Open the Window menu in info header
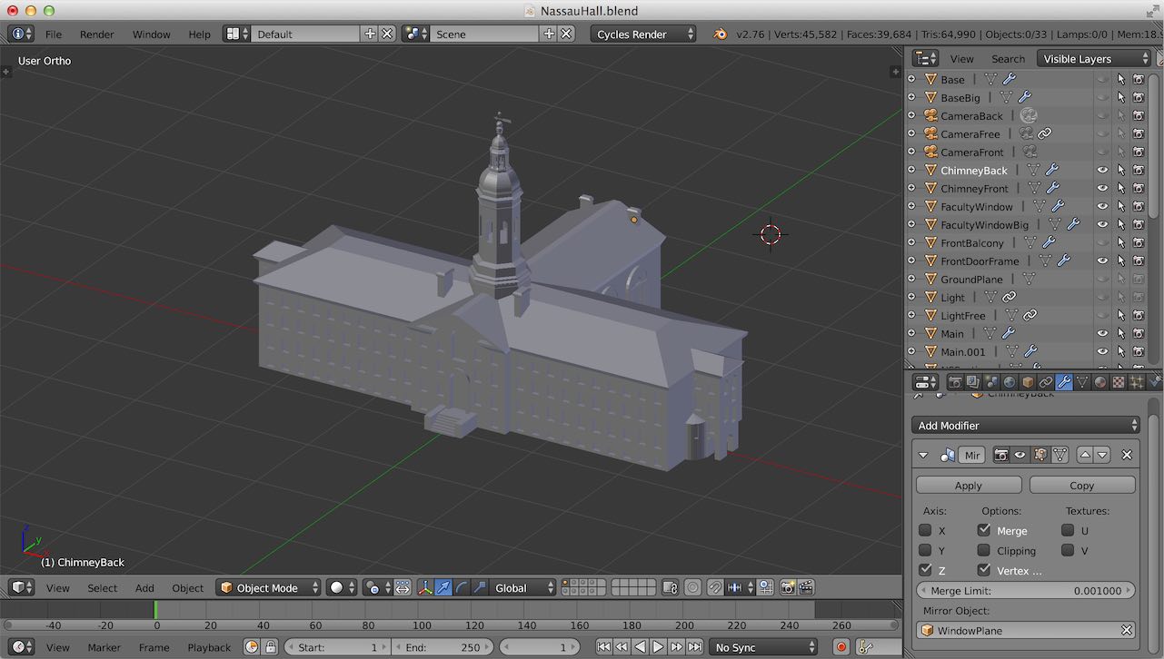The height and width of the screenshot is (659, 1164). [x=151, y=34]
